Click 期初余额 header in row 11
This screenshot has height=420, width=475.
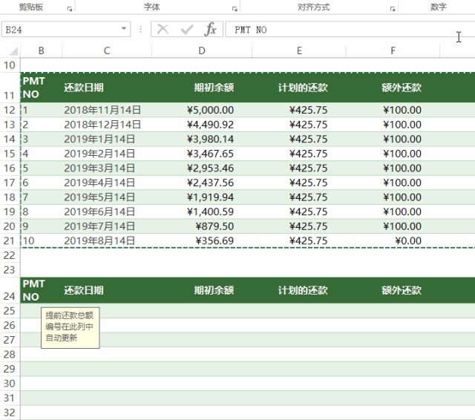pos(202,88)
